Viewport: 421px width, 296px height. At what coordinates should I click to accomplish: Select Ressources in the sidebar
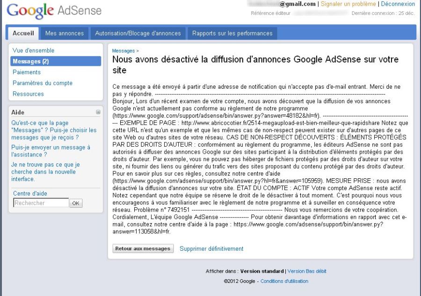(28, 94)
